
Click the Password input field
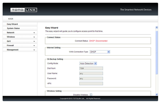[x=91, y=78]
